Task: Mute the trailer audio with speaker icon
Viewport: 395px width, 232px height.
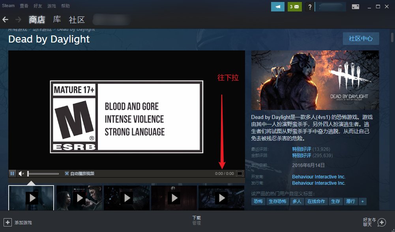Action: tap(21, 173)
